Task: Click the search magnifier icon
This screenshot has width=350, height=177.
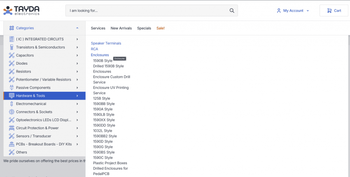Action: [x=232, y=11]
